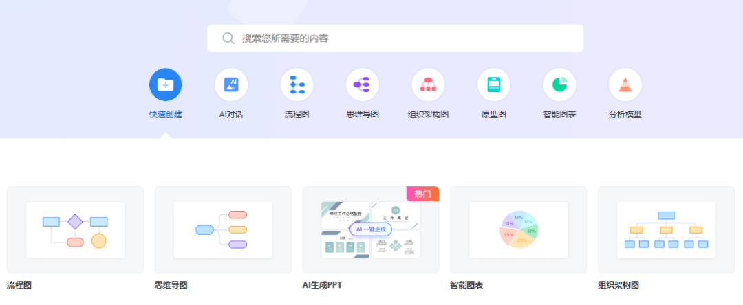
Task: Click the 快速创建 folder icon
Action: coord(165,85)
